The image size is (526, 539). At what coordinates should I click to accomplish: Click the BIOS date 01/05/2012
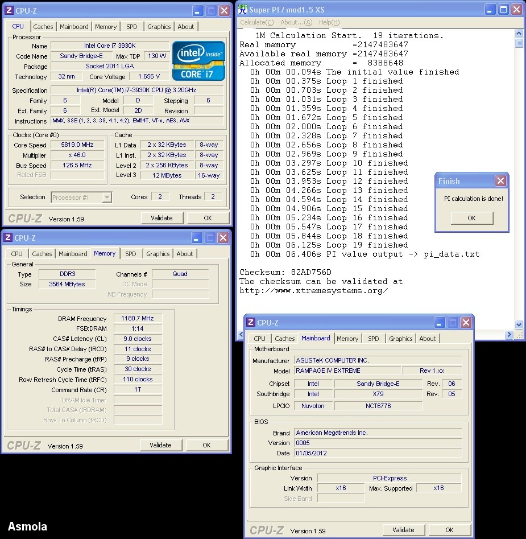pos(378,453)
